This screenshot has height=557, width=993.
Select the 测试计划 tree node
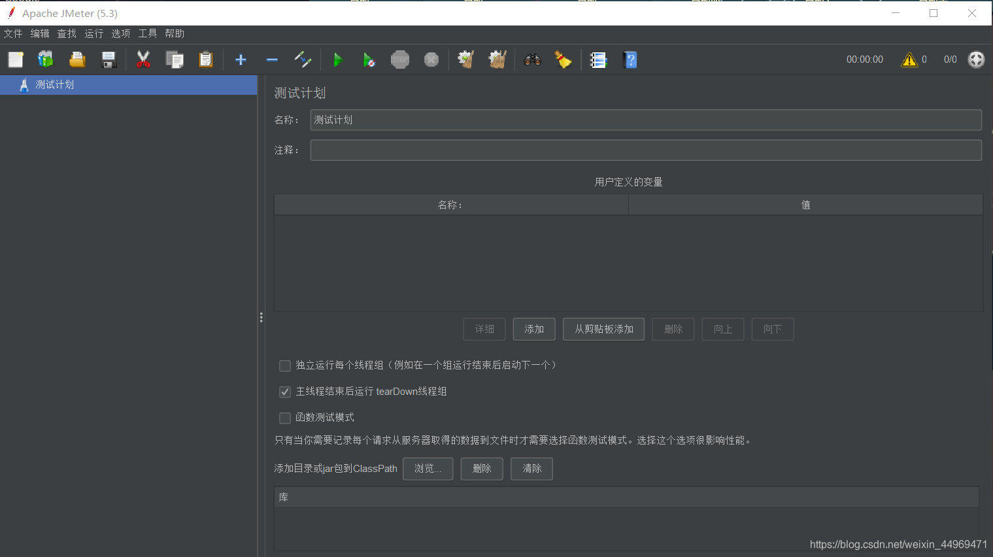point(55,85)
